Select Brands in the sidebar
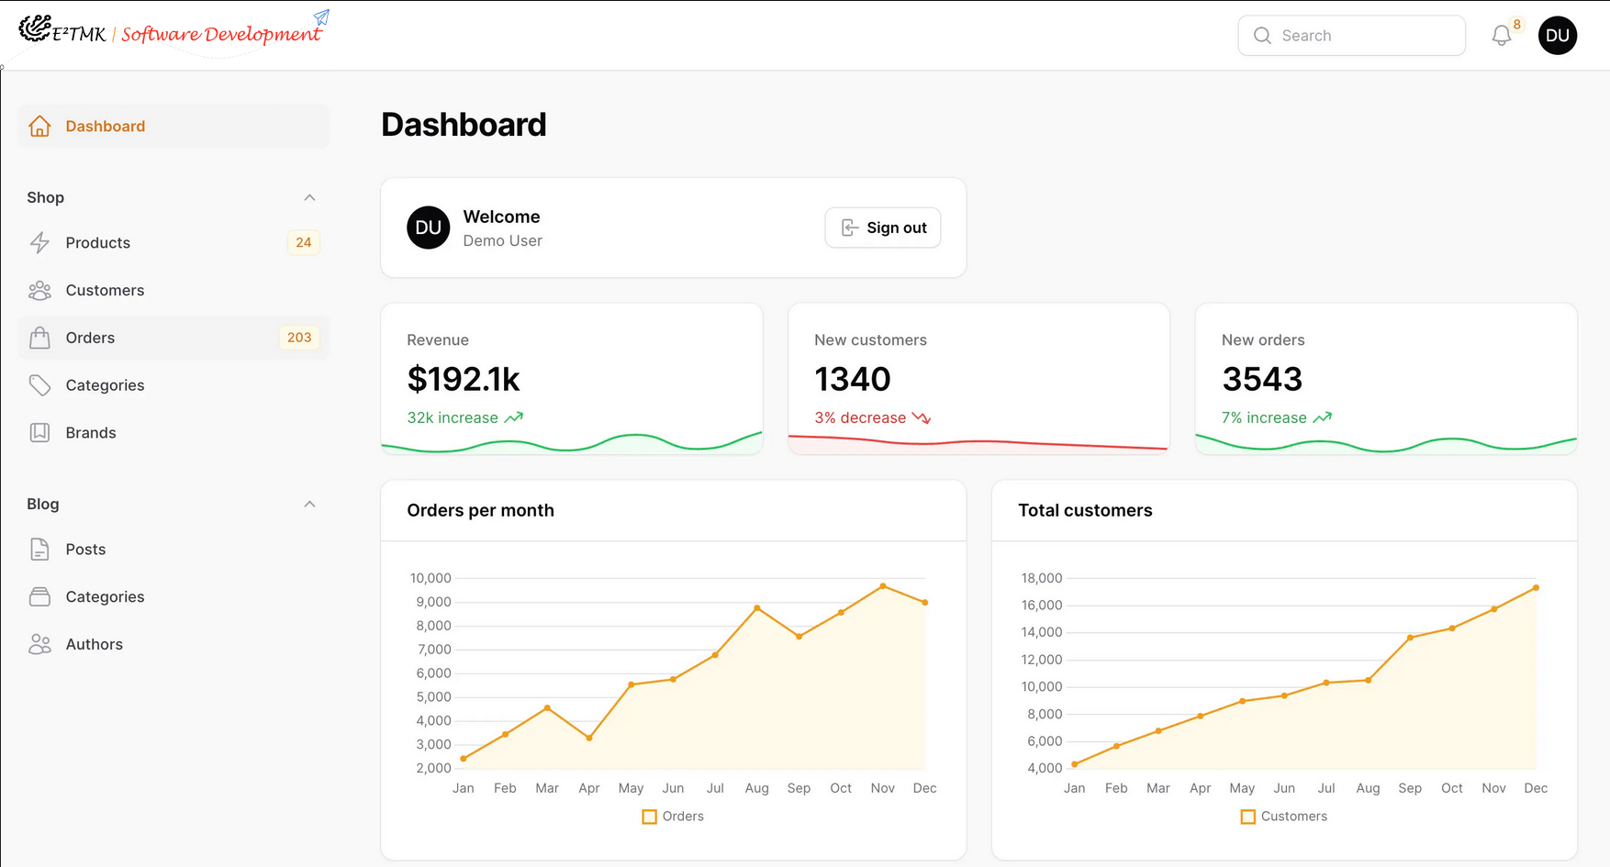The image size is (1610, 867). coord(173,432)
